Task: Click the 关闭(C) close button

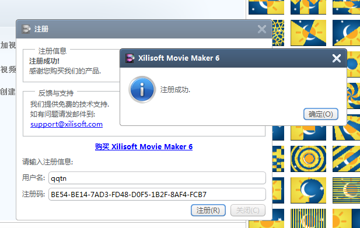Action: [248, 210]
